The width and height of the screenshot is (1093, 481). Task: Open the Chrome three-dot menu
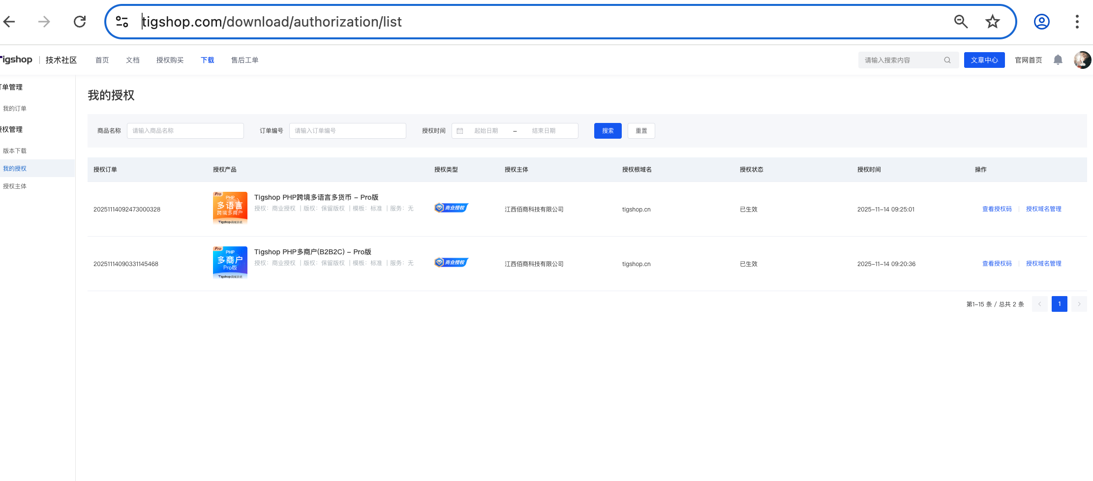1077,22
